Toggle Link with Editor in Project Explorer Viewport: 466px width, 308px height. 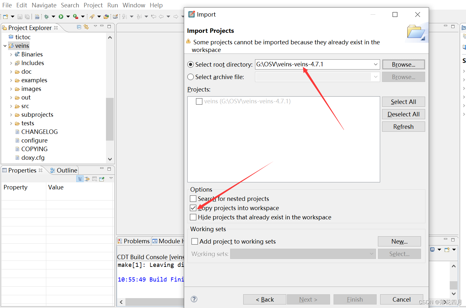(x=86, y=27)
